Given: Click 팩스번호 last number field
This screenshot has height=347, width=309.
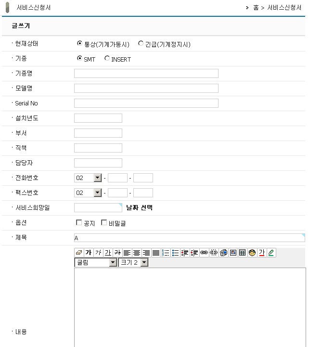Looking at the screenshot, I should tap(143, 193).
